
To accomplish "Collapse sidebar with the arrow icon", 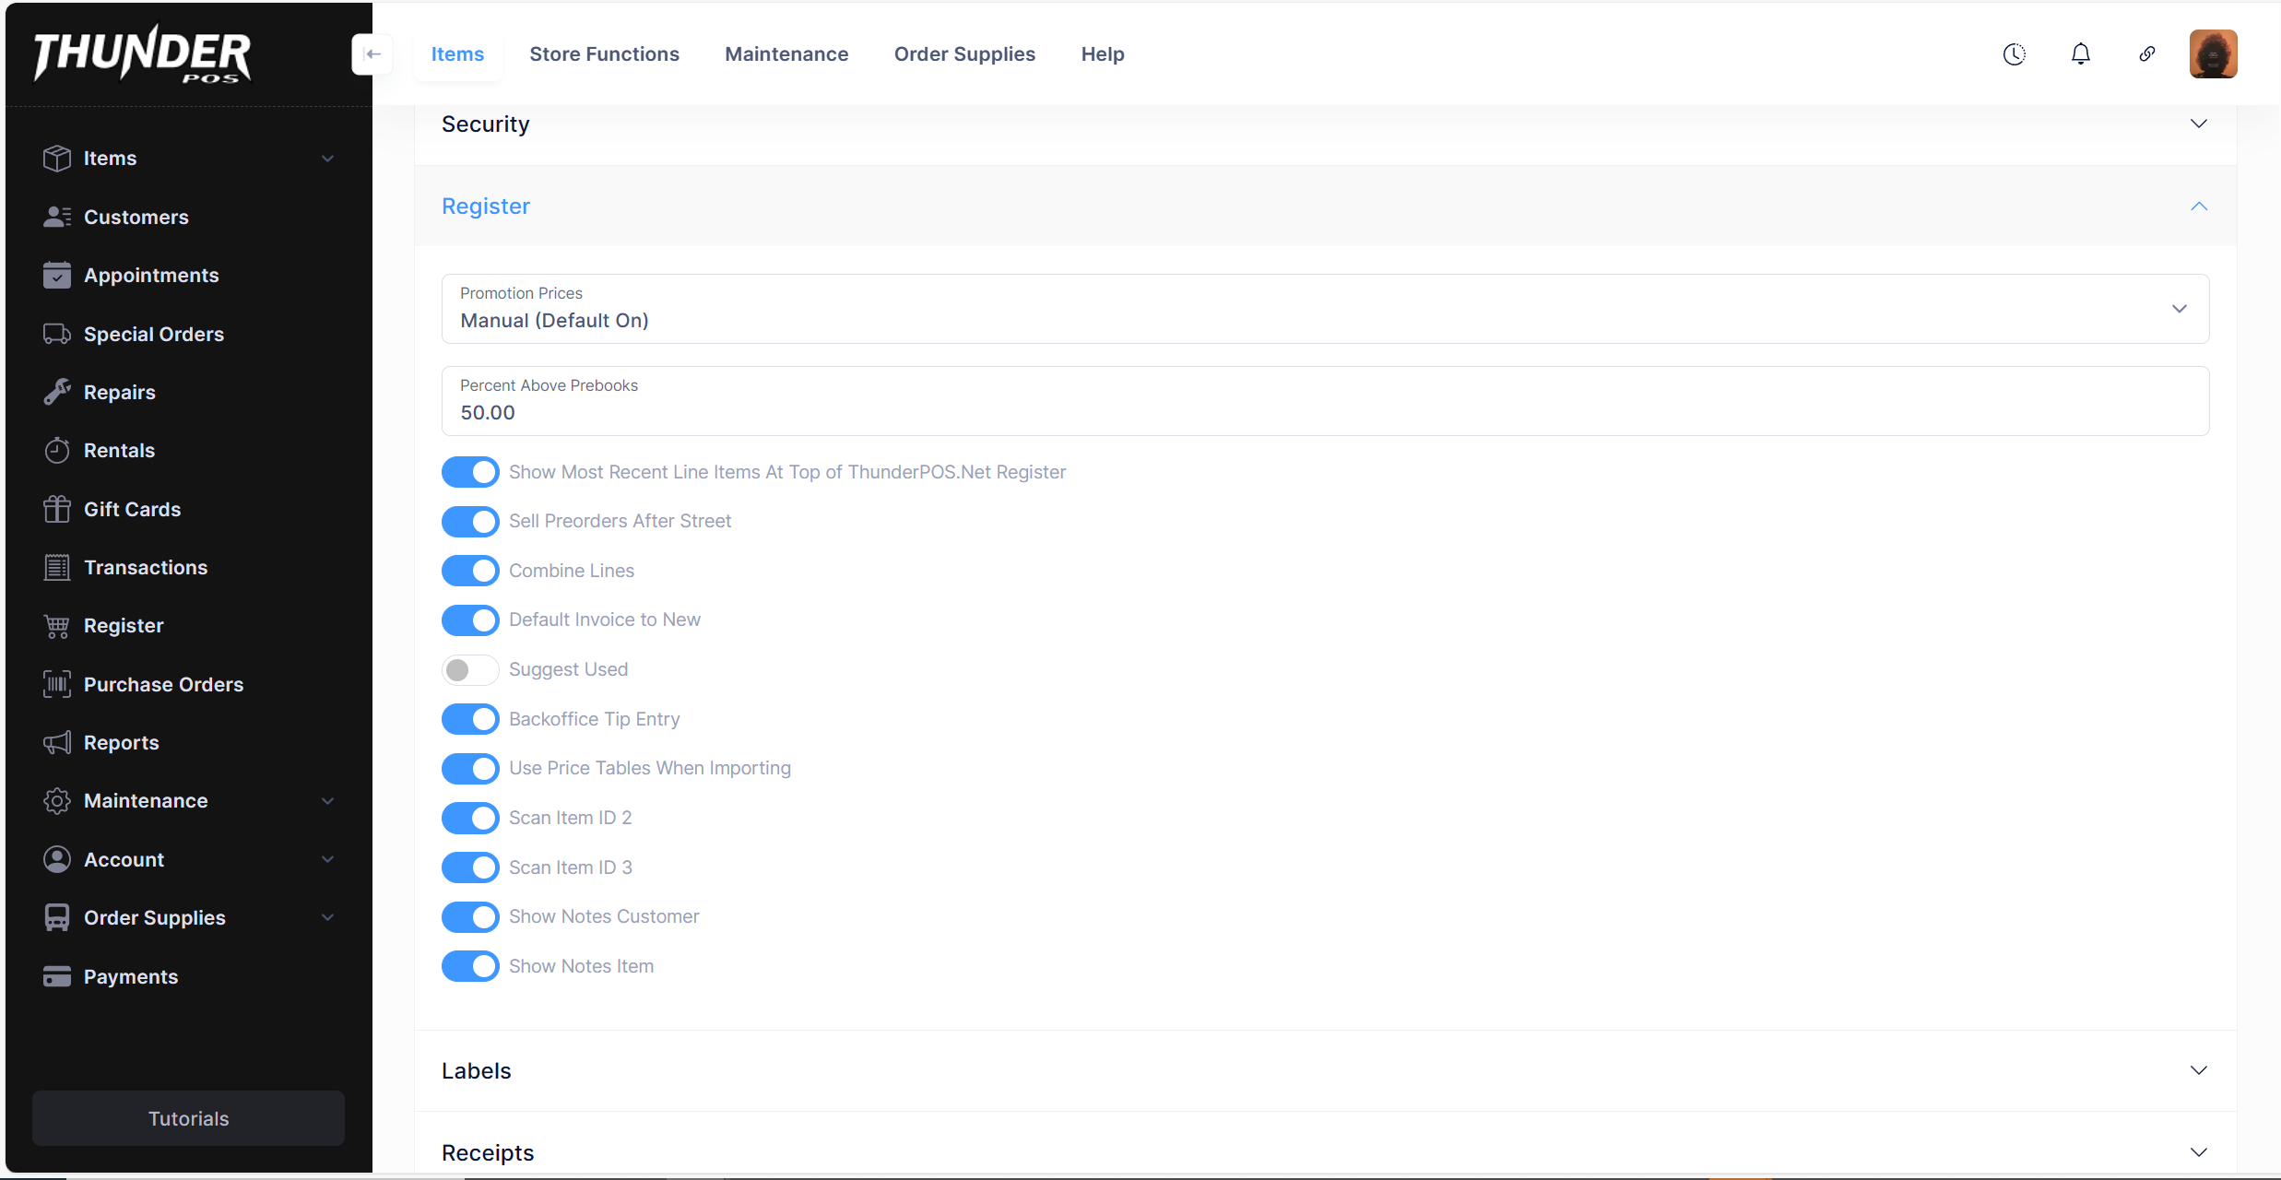I will 372,54.
